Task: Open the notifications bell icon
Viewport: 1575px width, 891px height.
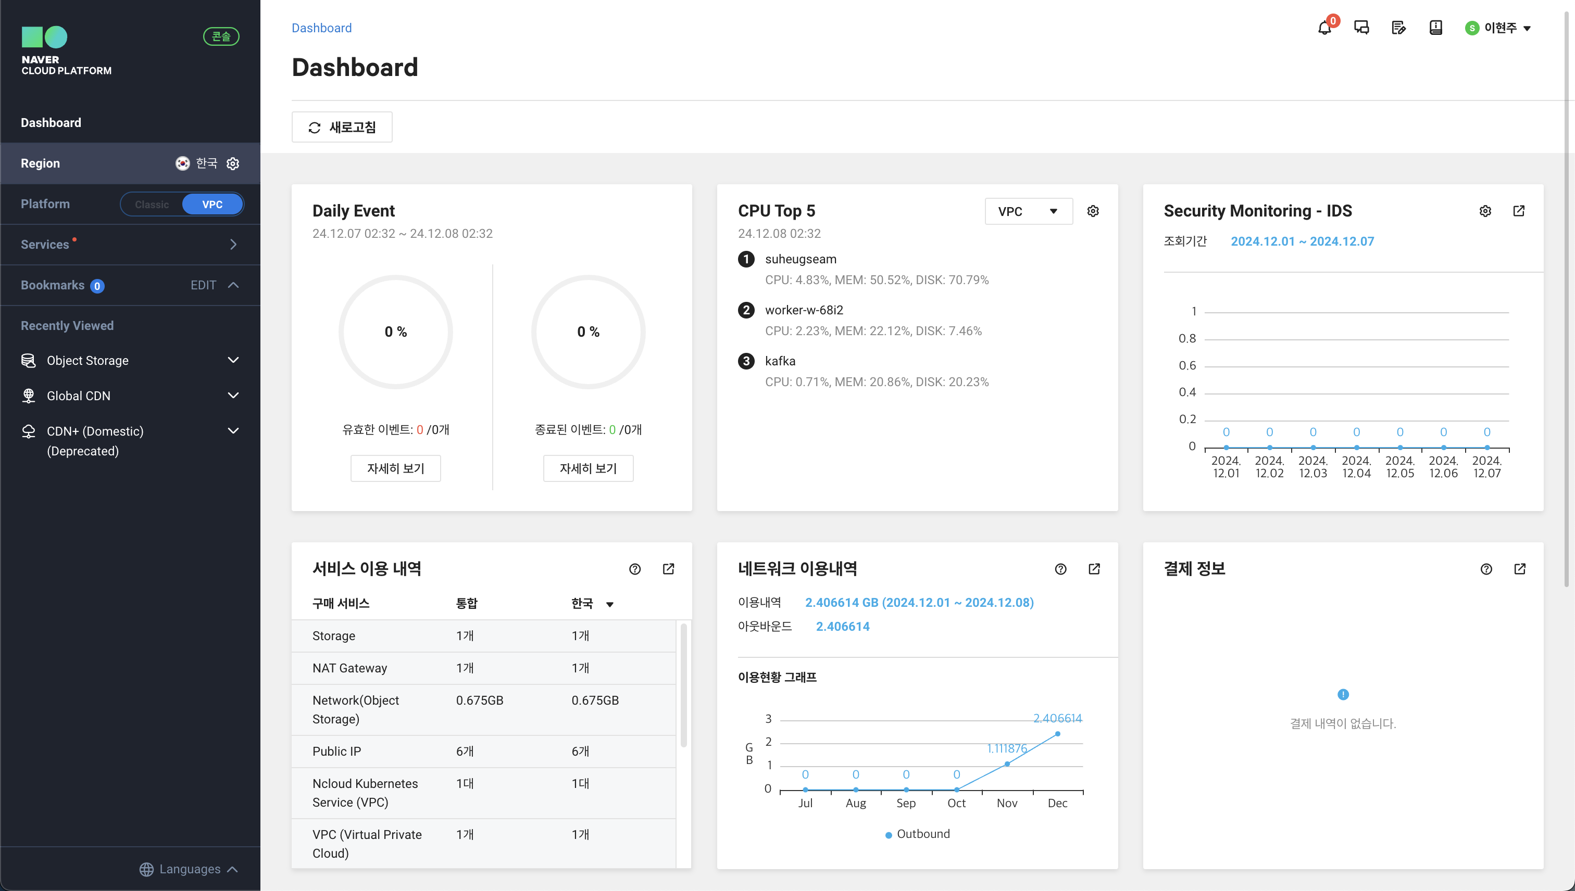Action: (1324, 28)
